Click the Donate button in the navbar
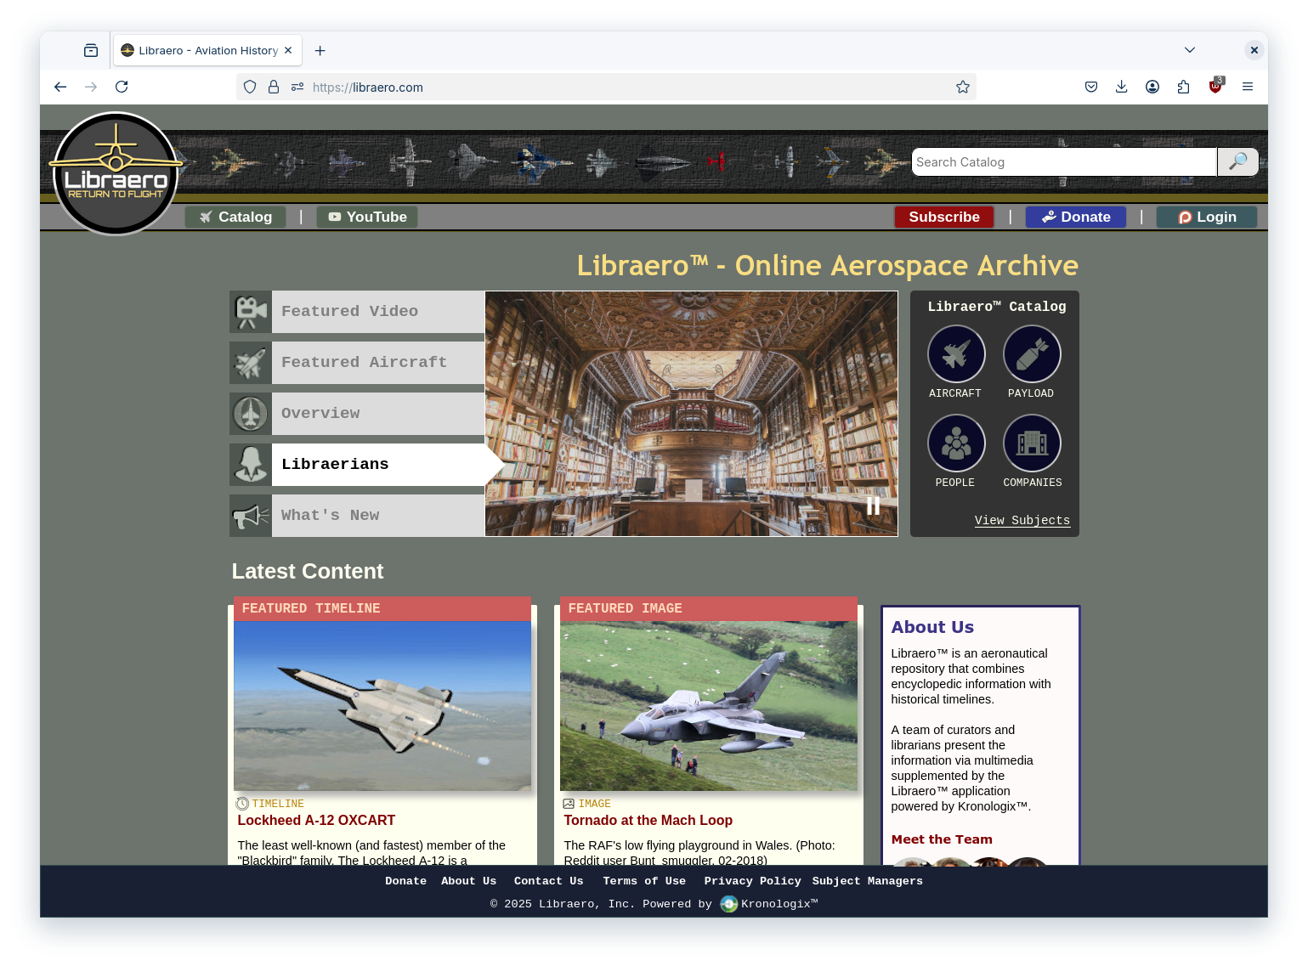Screen dimensions: 1308x966 click(x=1076, y=217)
